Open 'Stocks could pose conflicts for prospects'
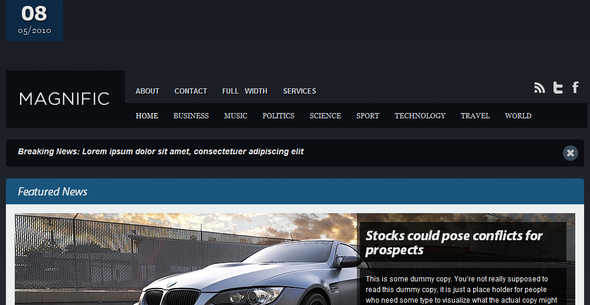 click(454, 243)
